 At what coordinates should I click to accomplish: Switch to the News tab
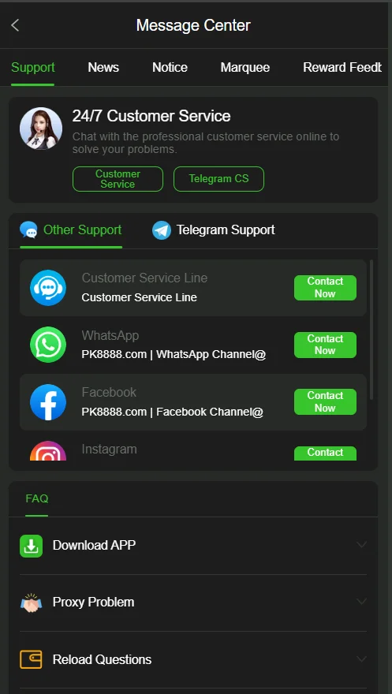(x=103, y=67)
